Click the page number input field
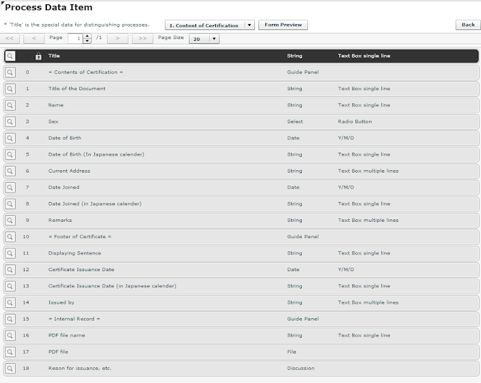This screenshot has width=481, height=383. tap(76, 38)
